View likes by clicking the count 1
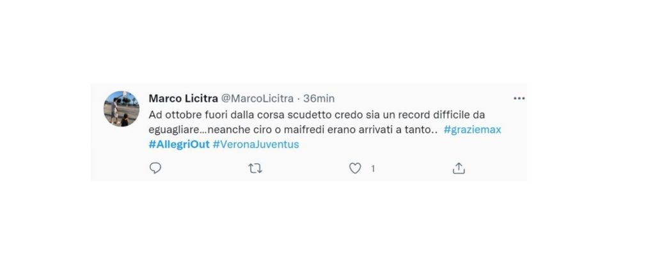655x276 pixels. coord(373,169)
